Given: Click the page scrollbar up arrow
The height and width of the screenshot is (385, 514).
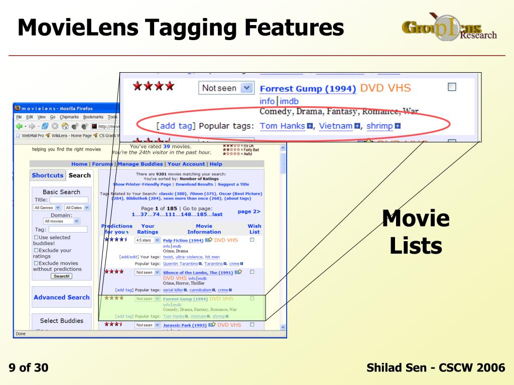Looking at the screenshot, I should click(x=283, y=148).
